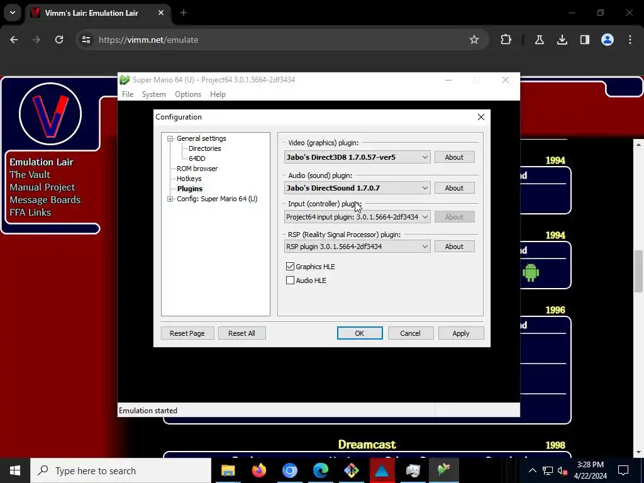644x483 pixels.
Task: Select 64DD in the settings tree
Action: click(x=197, y=158)
